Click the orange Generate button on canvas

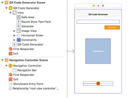(x=112, y=28)
